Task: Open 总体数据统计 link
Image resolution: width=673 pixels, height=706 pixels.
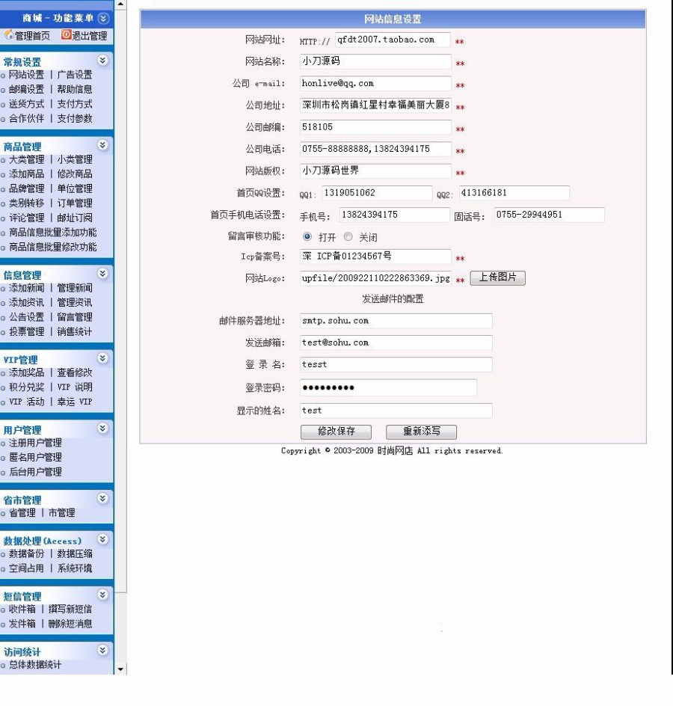Action: [35, 665]
